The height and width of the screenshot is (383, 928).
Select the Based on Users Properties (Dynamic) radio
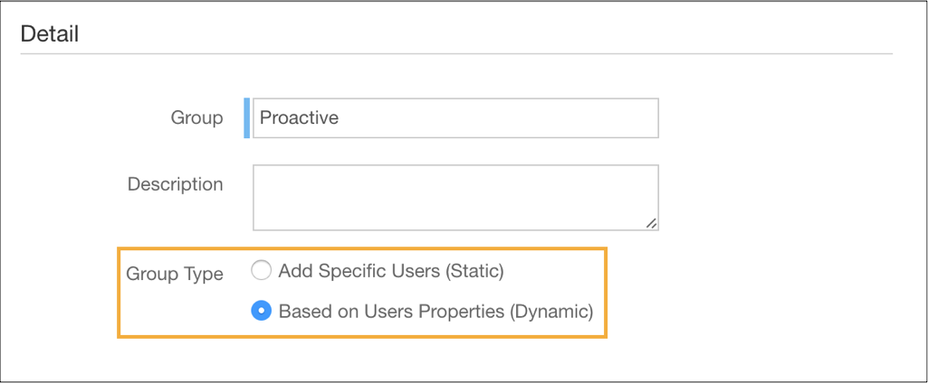[261, 311]
